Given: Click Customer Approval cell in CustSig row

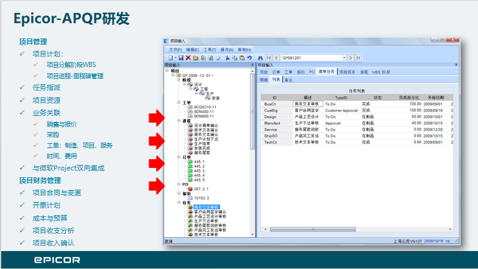Looking at the screenshot, I should tap(341, 110).
